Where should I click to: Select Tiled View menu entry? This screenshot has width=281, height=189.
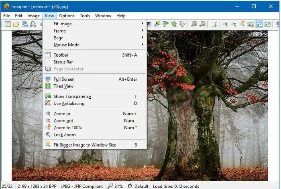[x=95, y=86]
